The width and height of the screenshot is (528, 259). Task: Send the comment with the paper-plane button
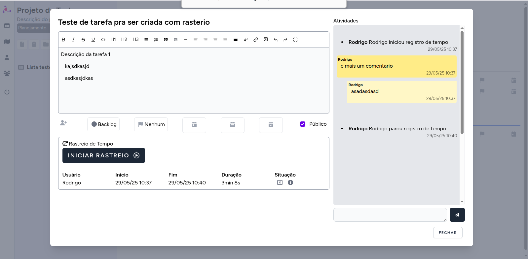(x=457, y=215)
